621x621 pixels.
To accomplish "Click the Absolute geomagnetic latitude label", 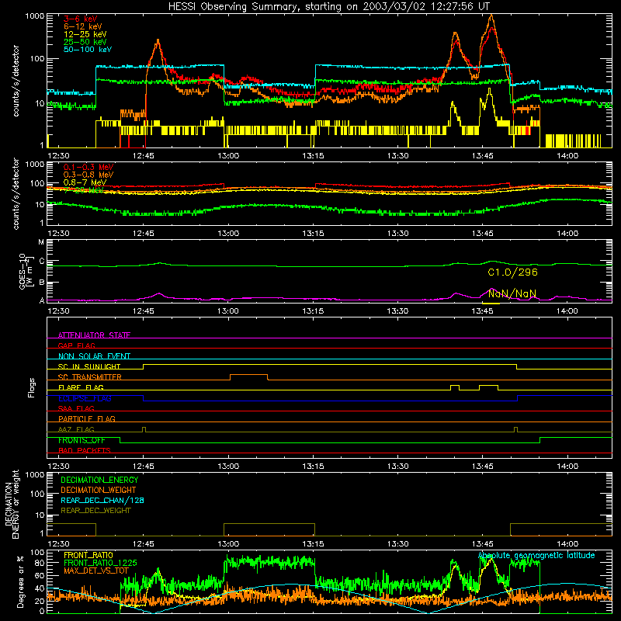I will tap(536, 555).
